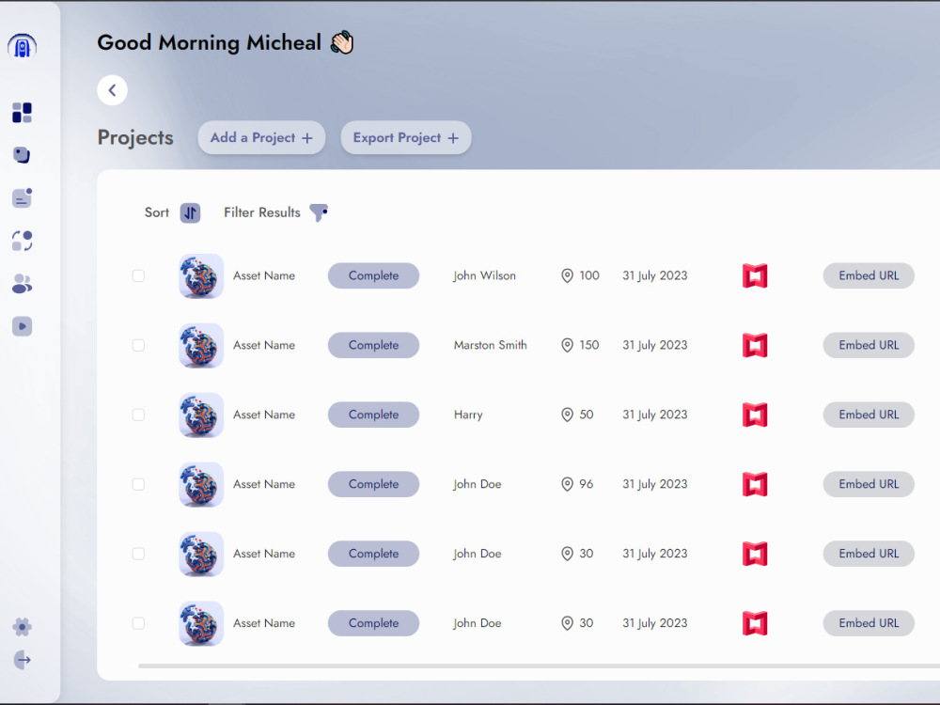This screenshot has height=705, width=940.
Task: Open the overlapping squares assets sidebar icon
Action: click(22, 155)
